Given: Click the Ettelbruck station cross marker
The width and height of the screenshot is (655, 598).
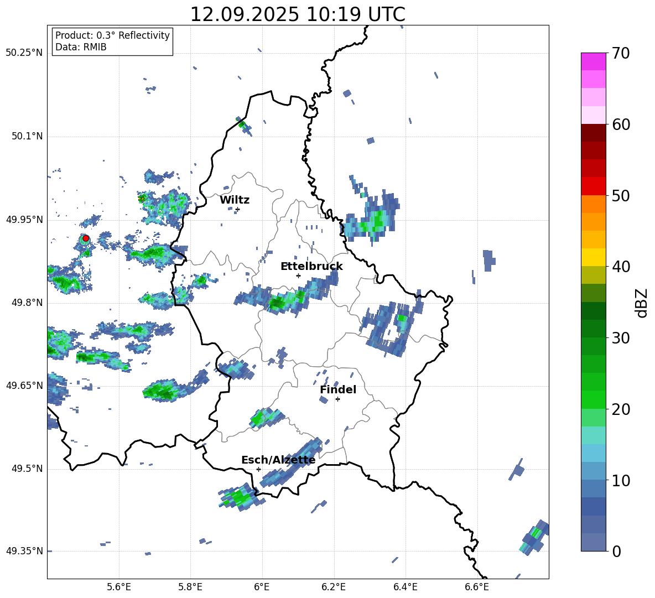Looking at the screenshot, I should [298, 275].
